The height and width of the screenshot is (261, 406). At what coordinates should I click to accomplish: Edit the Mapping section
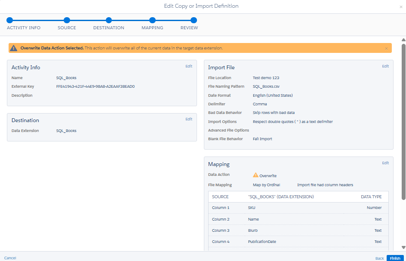385,163
